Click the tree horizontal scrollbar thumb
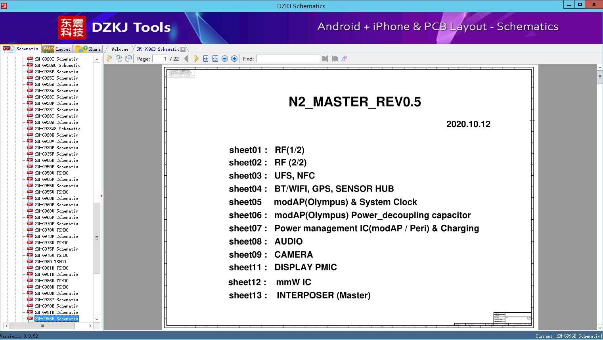The width and height of the screenshot is (603, 340). [42, 326]
